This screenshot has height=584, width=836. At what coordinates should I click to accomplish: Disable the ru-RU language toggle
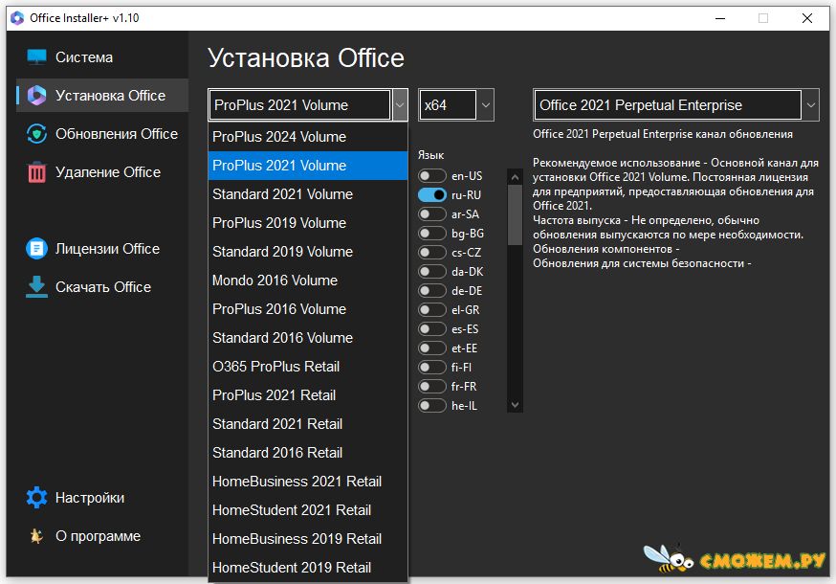coord(431,195)
